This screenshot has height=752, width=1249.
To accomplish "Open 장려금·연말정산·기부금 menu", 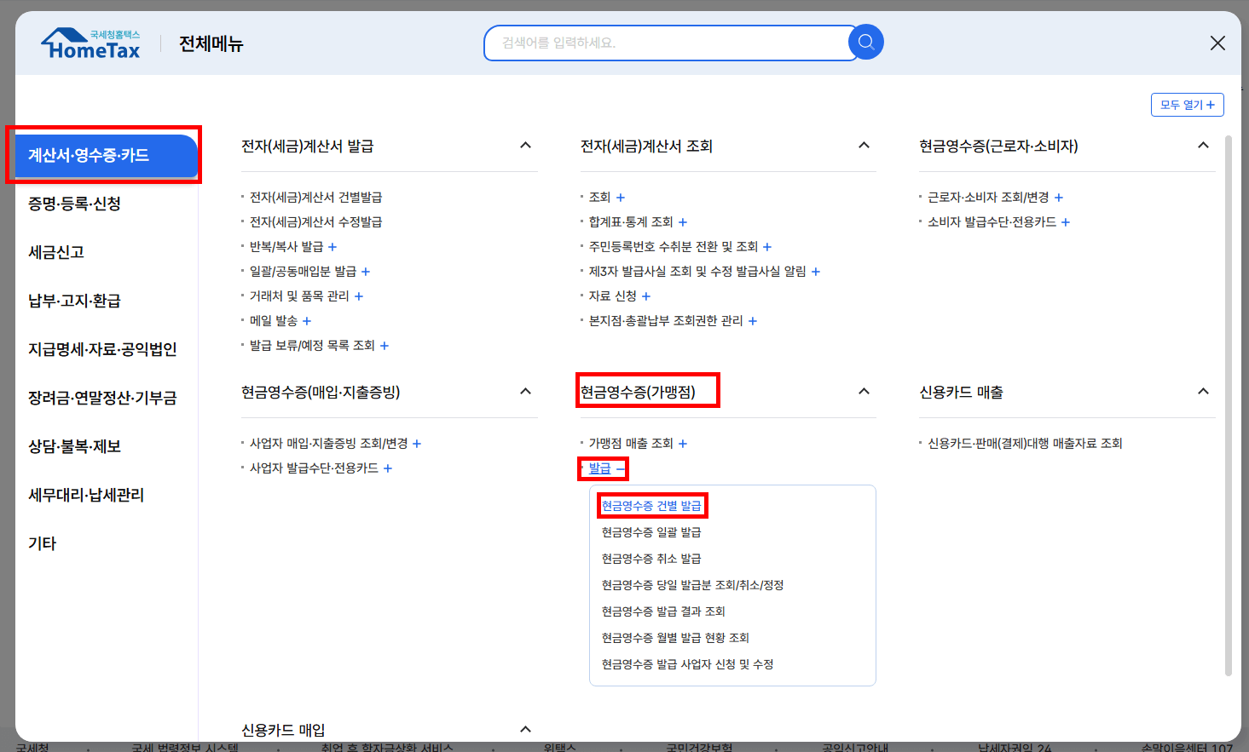I will (x=101, y=397).
